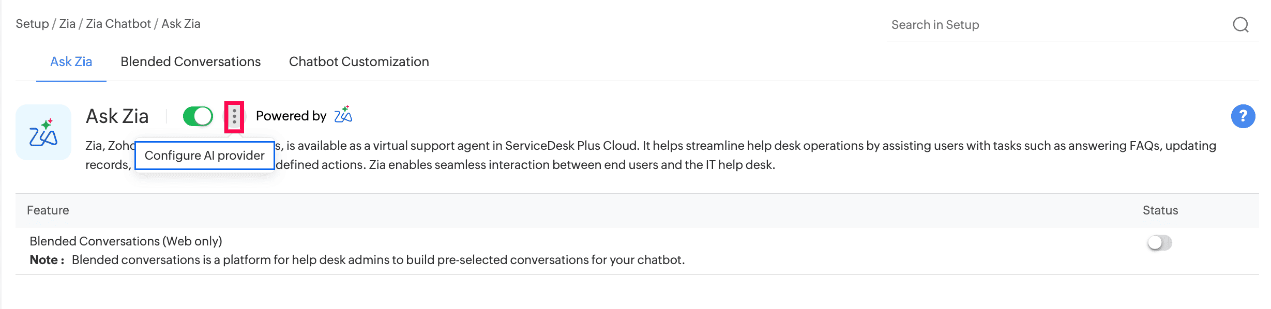The height and width of the screenshot is (309, 1271).
Task: Enable the Blended Conversations feature toggle
Action: [1159, 242]
